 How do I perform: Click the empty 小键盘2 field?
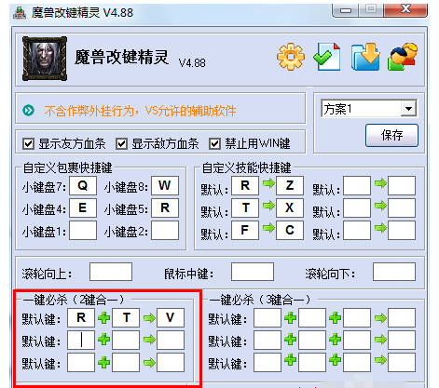click(x=165, y=230)
